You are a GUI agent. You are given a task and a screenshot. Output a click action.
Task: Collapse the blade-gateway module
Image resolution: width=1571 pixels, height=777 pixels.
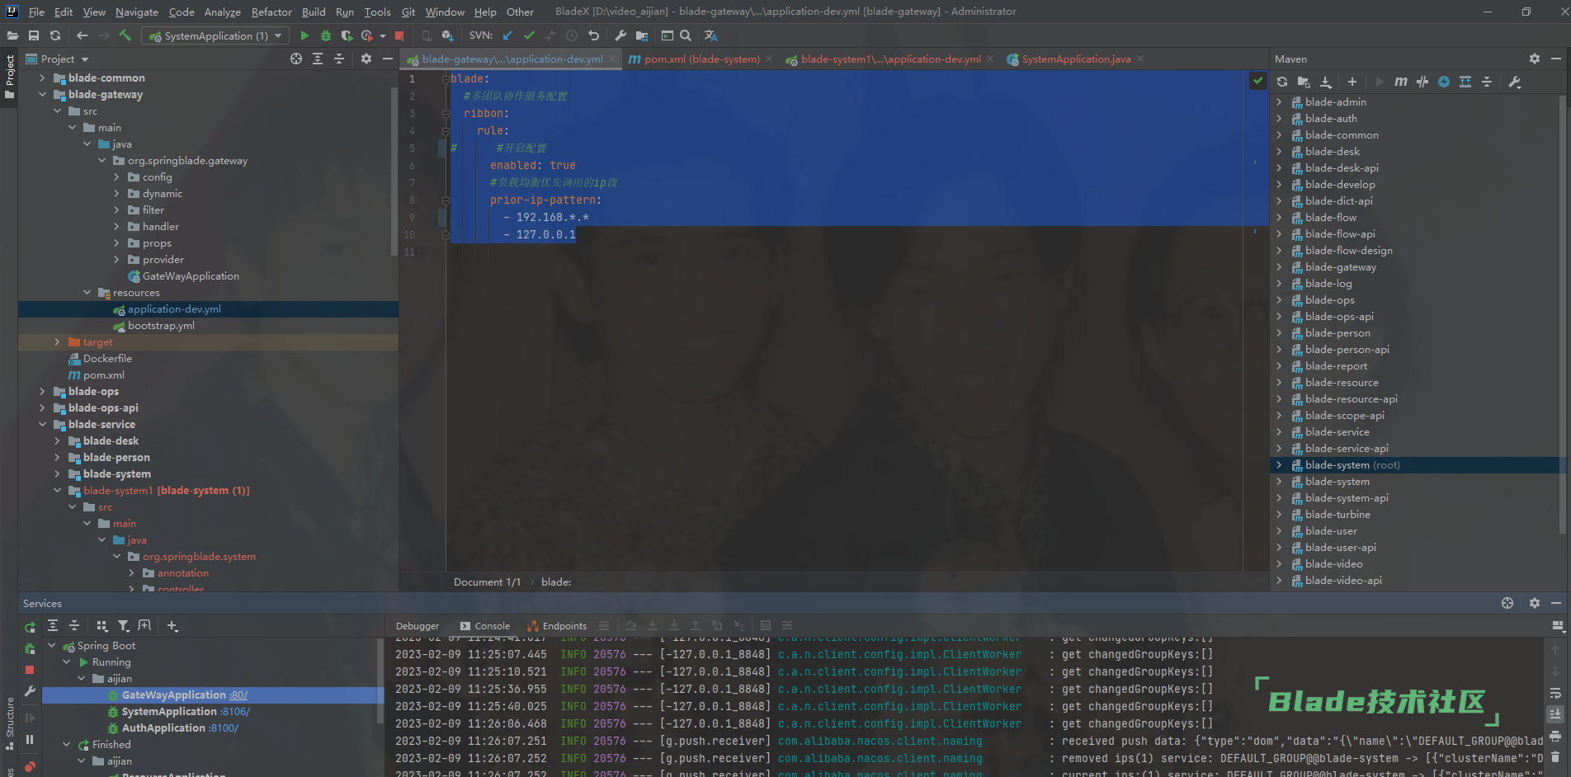(x=42, y=94)
